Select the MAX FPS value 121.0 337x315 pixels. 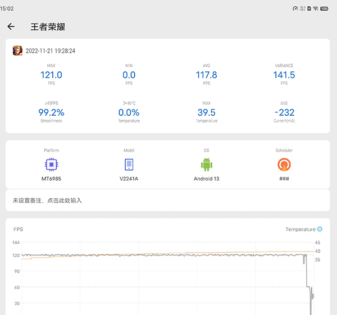pos(51,75)
